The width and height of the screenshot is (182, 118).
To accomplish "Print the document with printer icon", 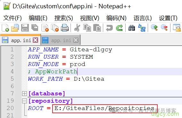I will [x=65, y=28].
